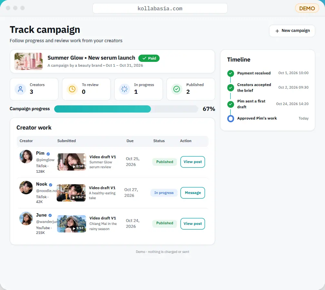Click Pim's blue verified badge
The width and height of the screenshot is (325, 290).
pos(48,154)
